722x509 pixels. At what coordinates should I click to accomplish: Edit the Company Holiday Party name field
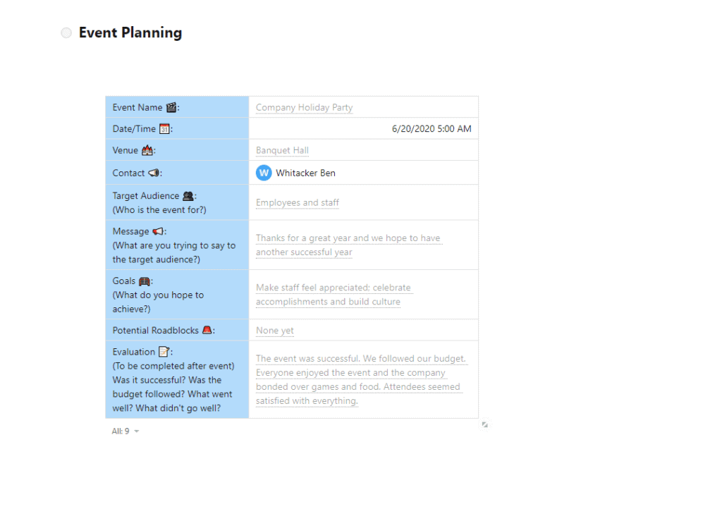(x=304, y=108)
